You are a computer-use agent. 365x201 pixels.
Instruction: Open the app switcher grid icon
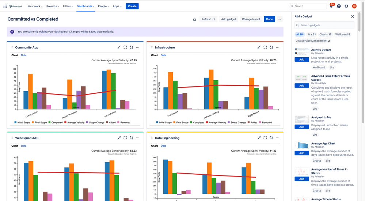point(5,6)
